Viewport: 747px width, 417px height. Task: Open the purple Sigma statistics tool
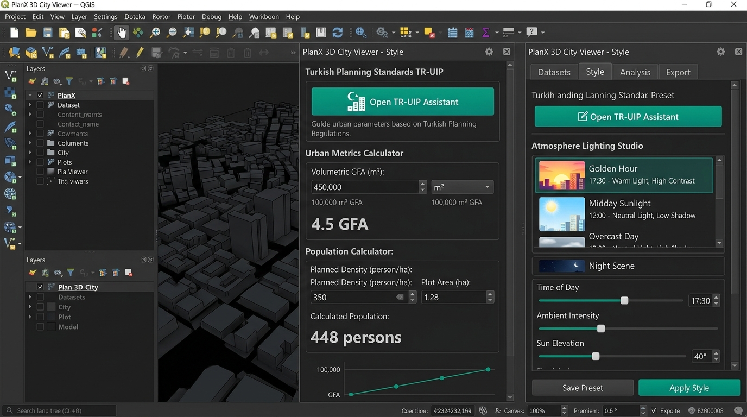[485, 33]
